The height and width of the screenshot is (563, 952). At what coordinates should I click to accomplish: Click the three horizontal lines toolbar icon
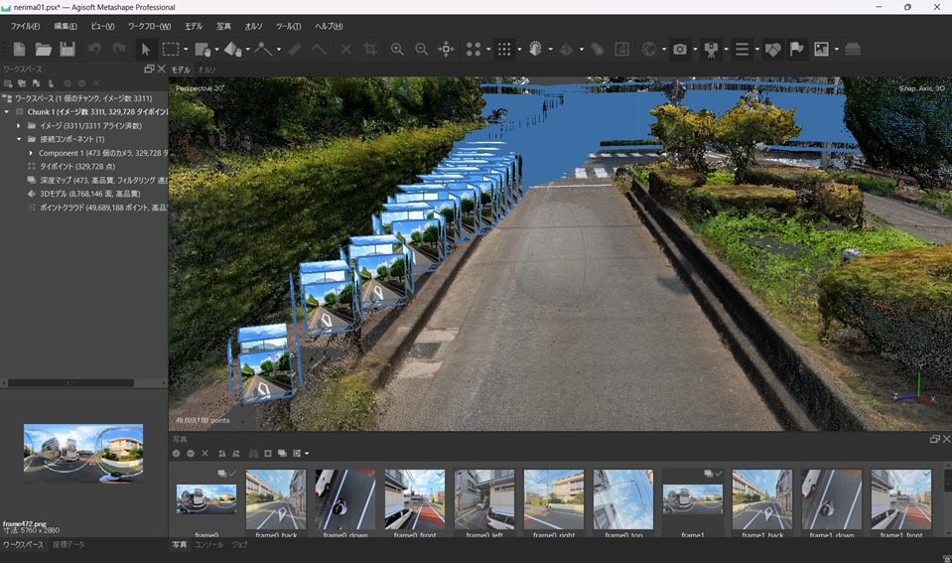pyautogui.click(x=742, y=50)
